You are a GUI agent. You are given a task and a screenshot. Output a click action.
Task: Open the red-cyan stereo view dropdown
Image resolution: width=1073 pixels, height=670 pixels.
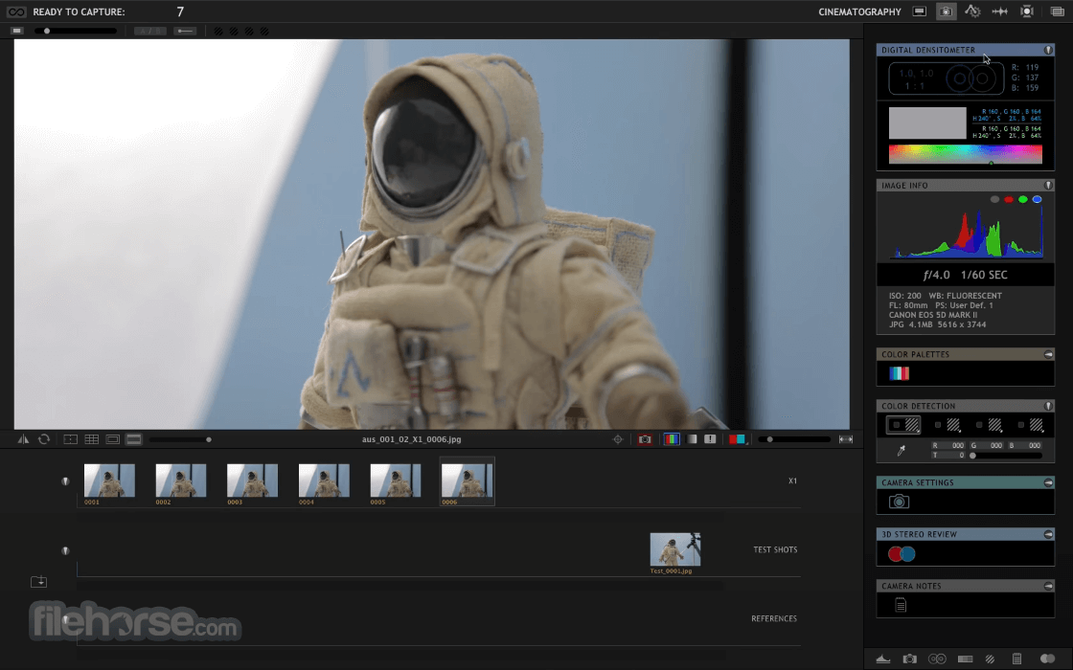tap(738, 439)
